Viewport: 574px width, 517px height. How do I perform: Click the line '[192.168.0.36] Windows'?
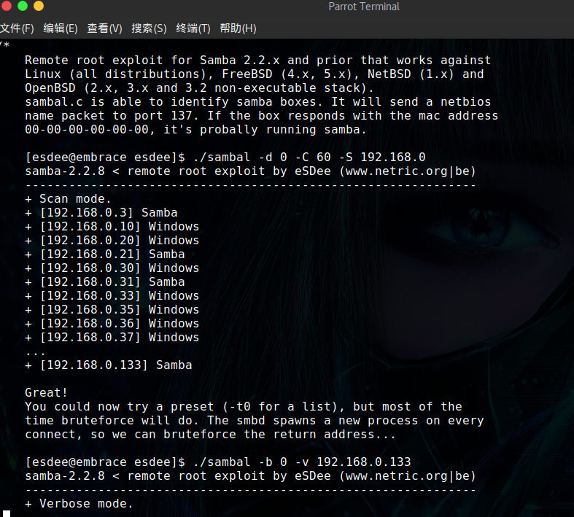click(112, 324)
